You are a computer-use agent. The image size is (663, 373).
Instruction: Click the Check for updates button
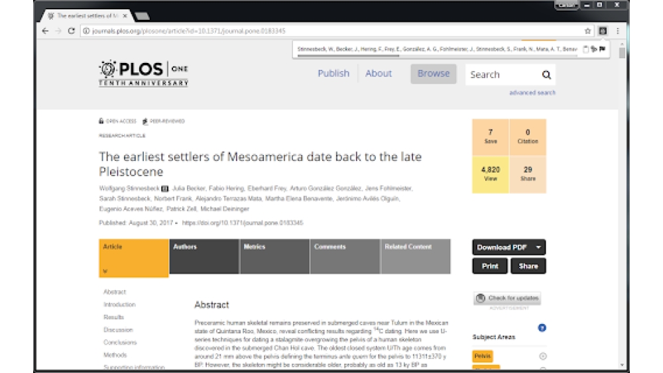click(x=507, y=298)
